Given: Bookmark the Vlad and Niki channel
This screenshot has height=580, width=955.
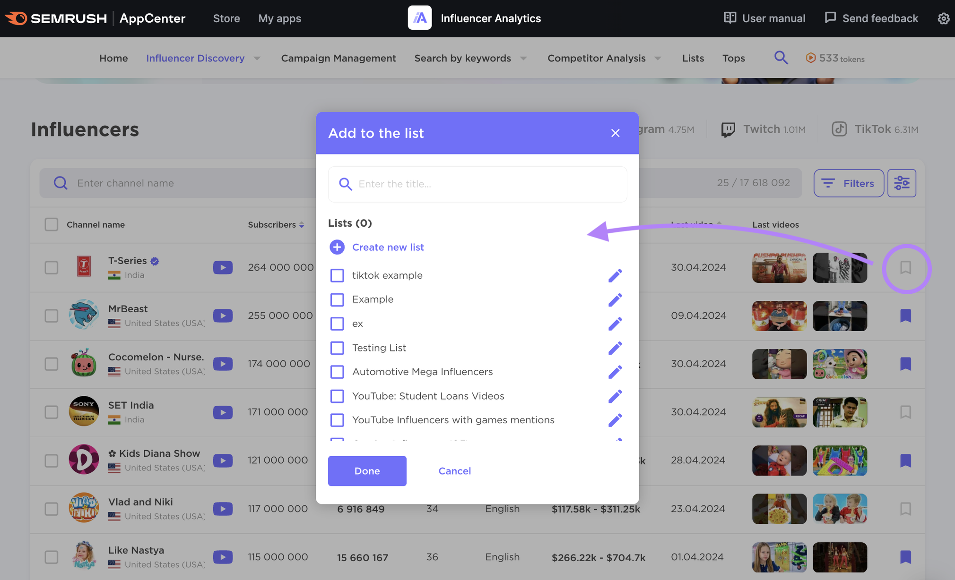Looking at the screenshot, I should point(905,509).
